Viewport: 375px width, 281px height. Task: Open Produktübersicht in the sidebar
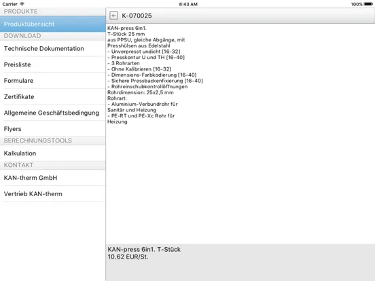coord(52,24)
